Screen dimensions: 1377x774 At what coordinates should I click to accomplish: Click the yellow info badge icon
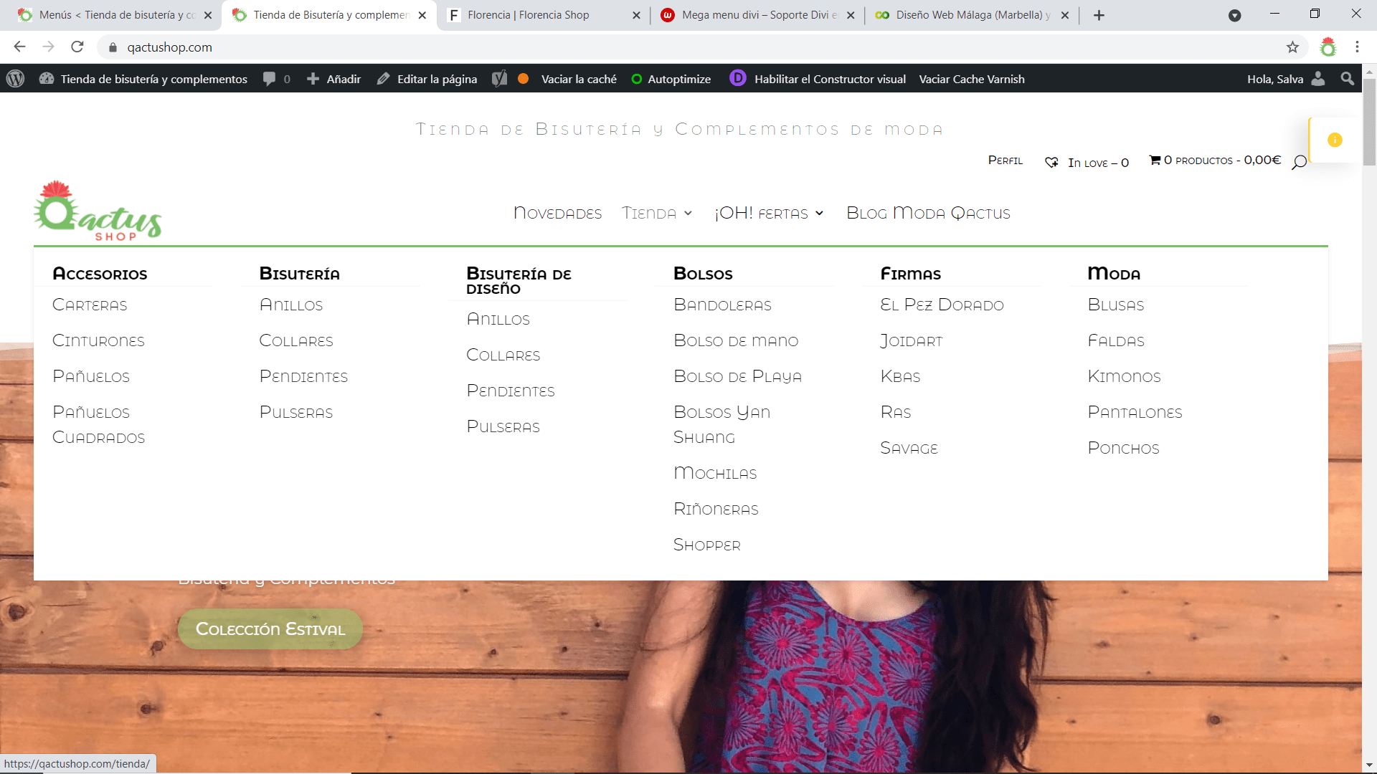click(x=1335, y=140)
